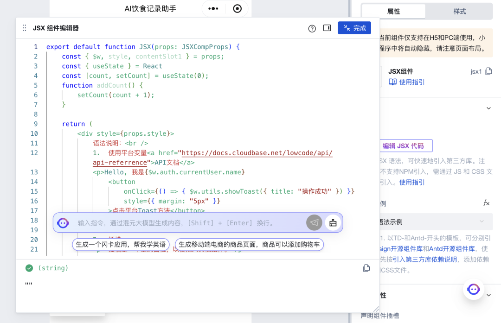The width and height of the screenshot is (501, 323).
Task: Copy the jsx1 component ID icon
Action: click(488, 71)
